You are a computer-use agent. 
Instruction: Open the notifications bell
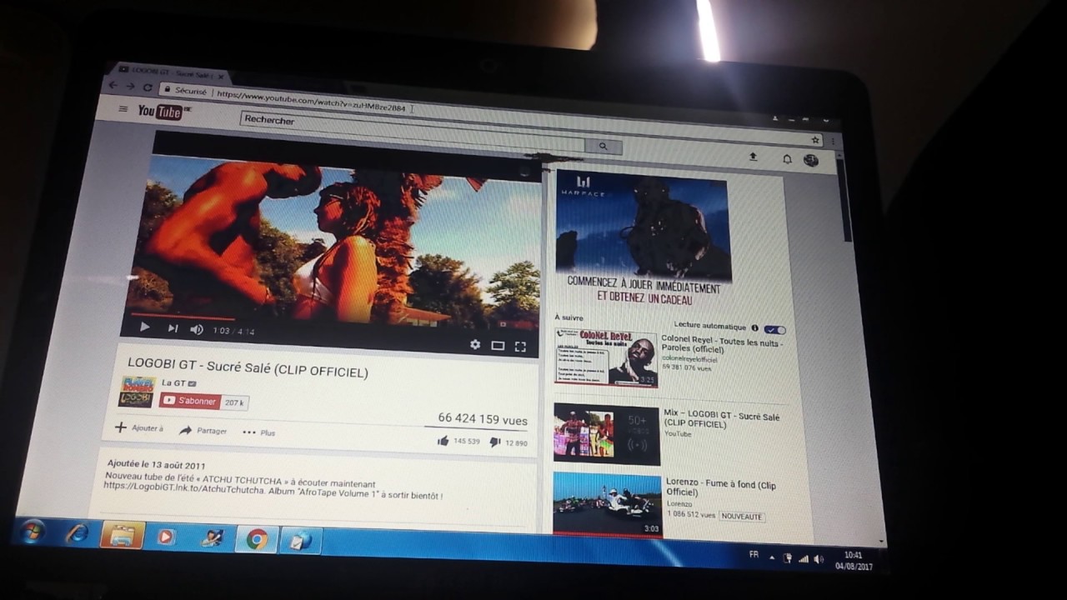click(787, 158)
